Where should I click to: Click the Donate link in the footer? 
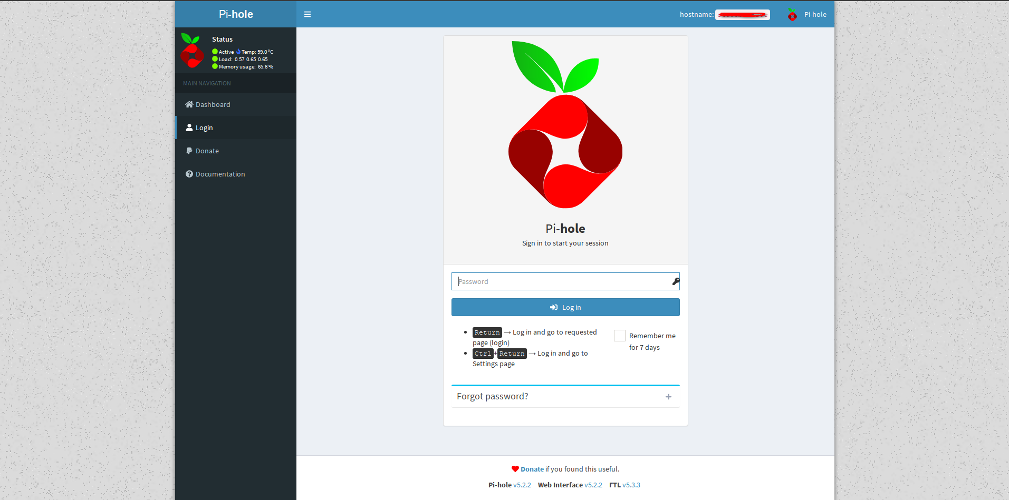point(532,469)
